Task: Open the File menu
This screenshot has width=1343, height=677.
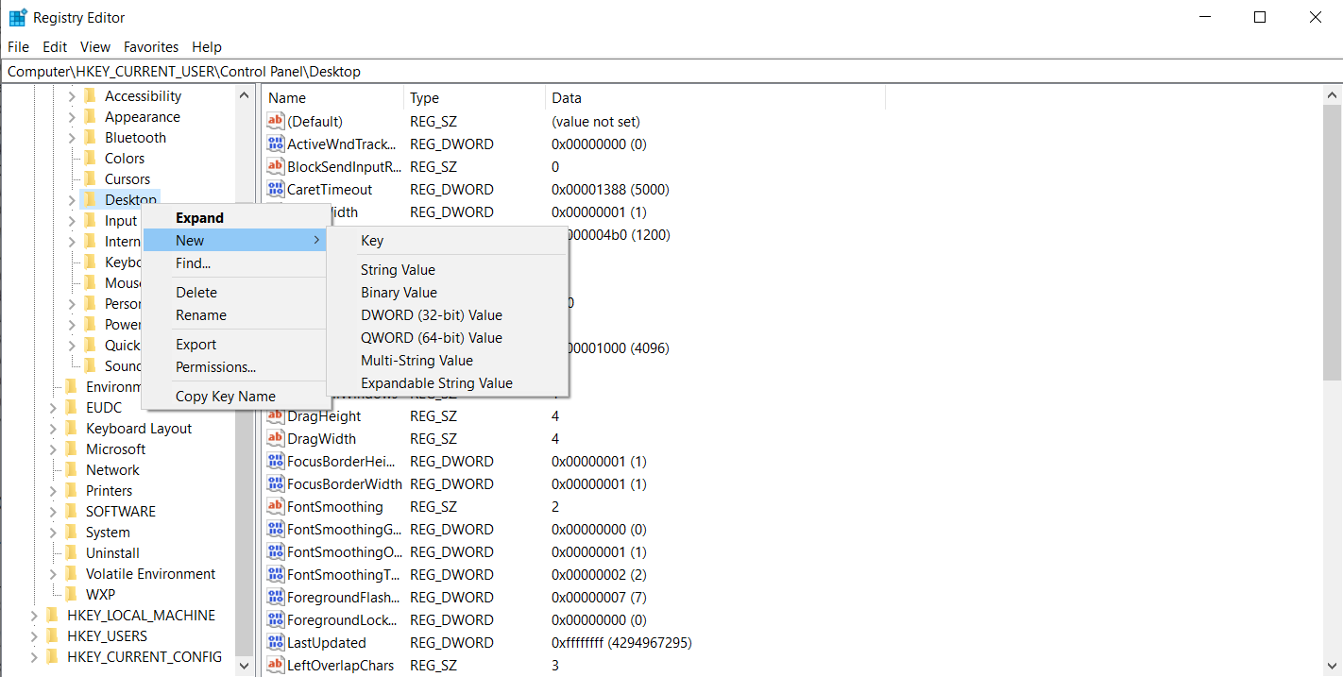Action: [x=18, y=46]
